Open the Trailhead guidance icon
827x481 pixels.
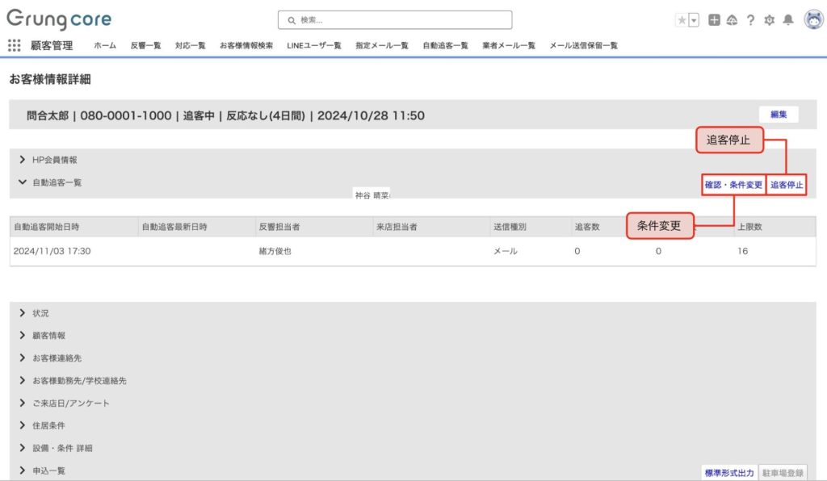pos(732,20)
